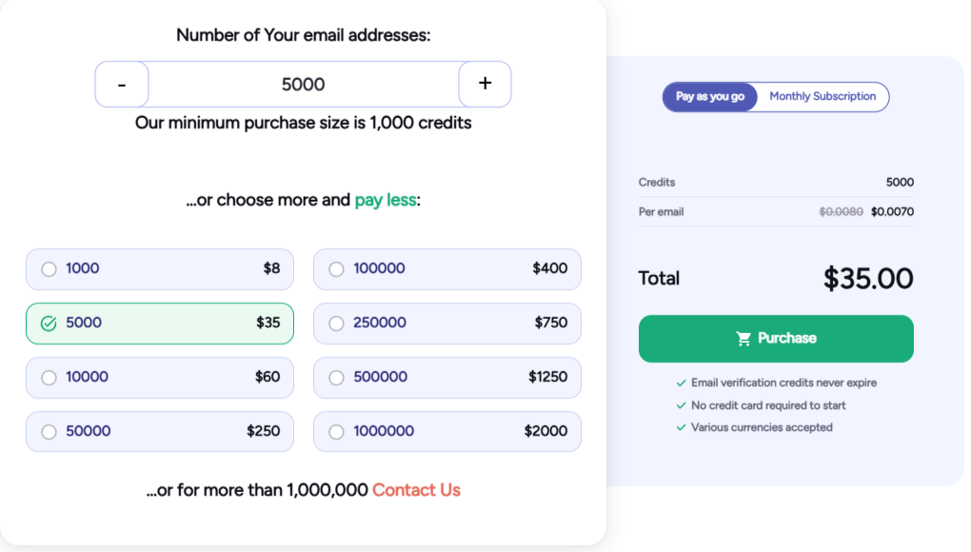Click checkmark beside Various currencies accepted

(681, 428)
